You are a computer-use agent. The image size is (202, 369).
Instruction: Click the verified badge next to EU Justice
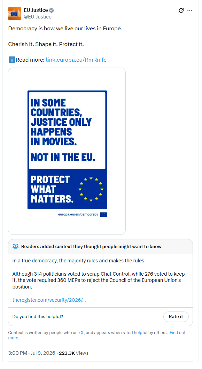pyautogui.click(x=52, y=10)
